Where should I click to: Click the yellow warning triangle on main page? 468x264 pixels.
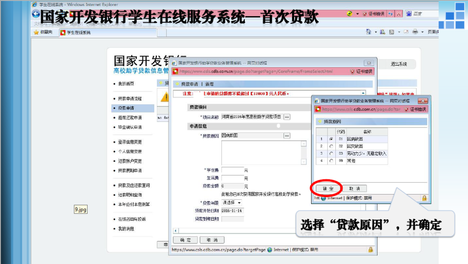click(165, 97)
